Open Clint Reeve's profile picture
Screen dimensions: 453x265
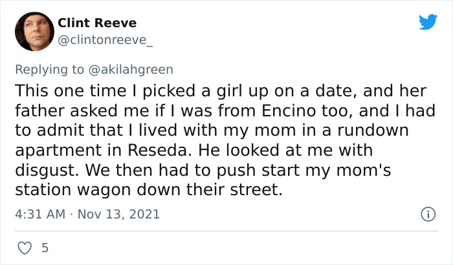(34, 32)
